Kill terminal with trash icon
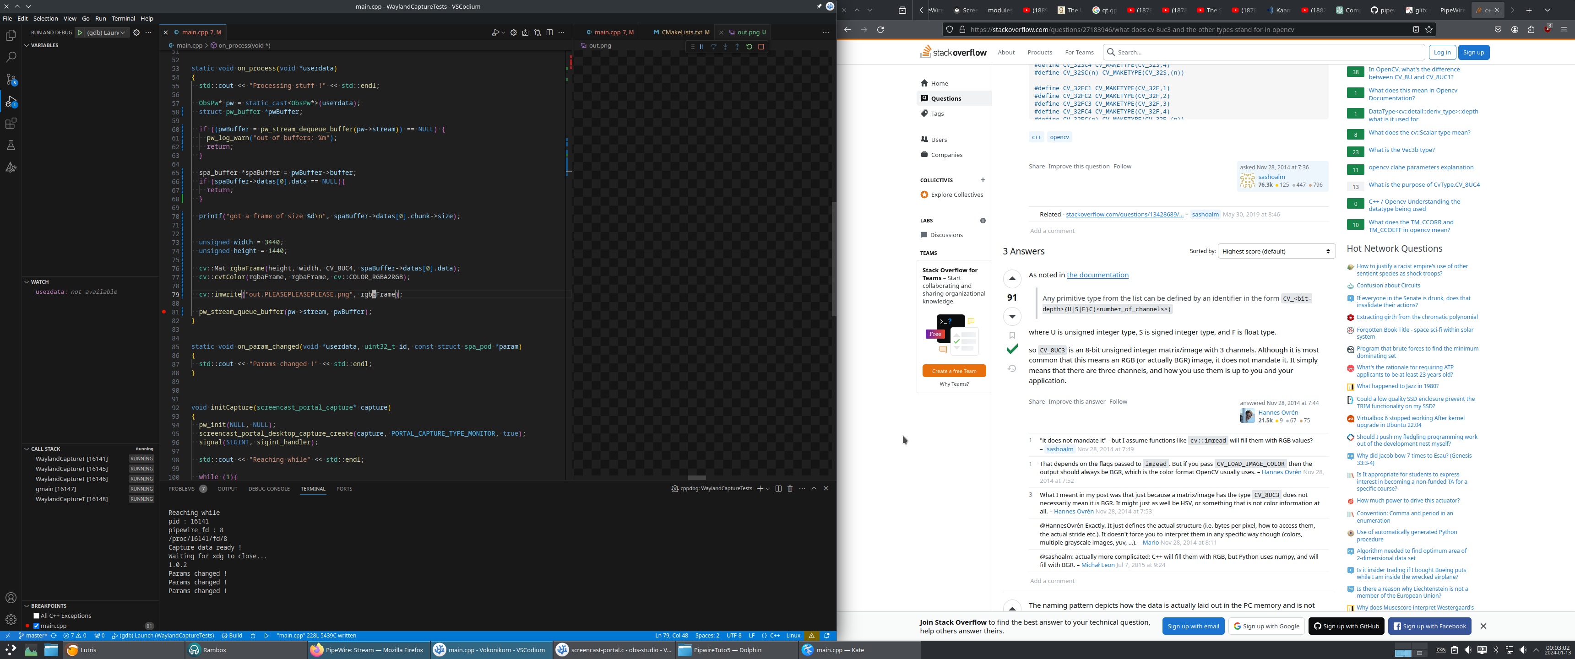 coord(790,488)
